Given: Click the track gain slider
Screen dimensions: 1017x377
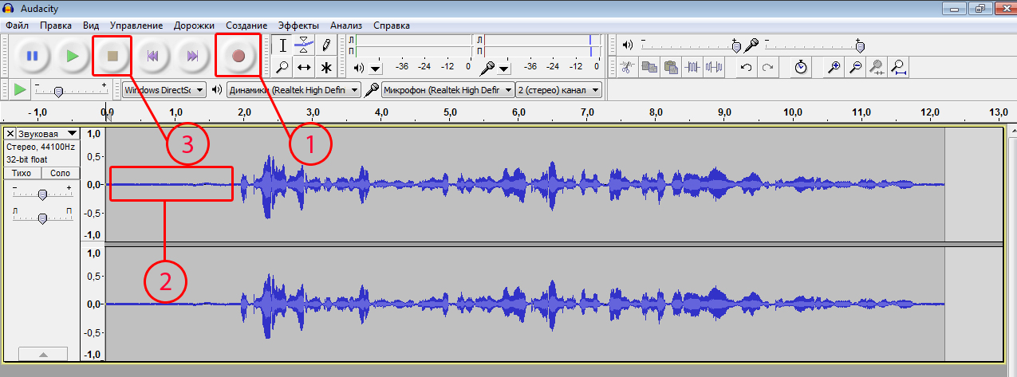Looking at the screenshot, I should [42, 194].
